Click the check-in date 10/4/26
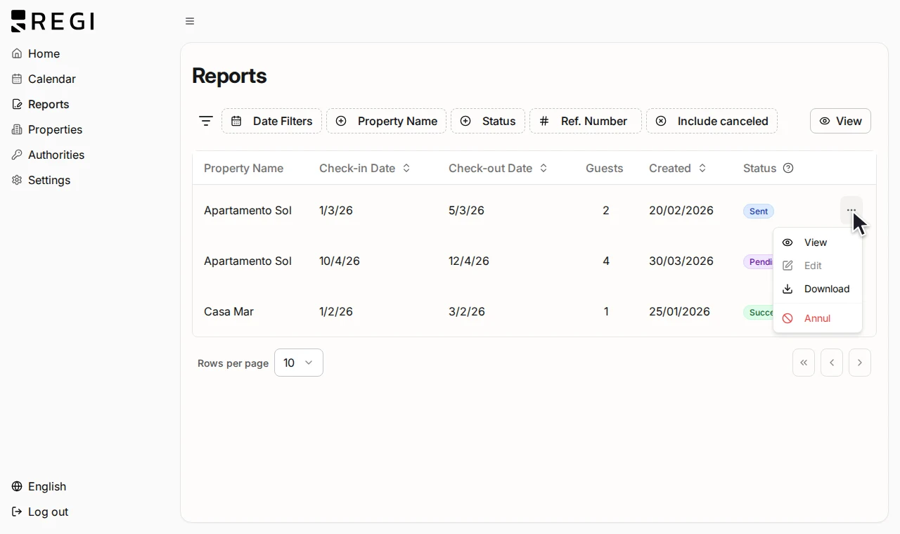 pyautogui.click(x=340, y=261)
